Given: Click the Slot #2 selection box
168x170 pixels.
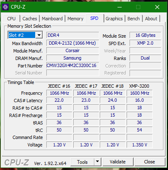Looking at the screenshot, I should click(22, 35).
